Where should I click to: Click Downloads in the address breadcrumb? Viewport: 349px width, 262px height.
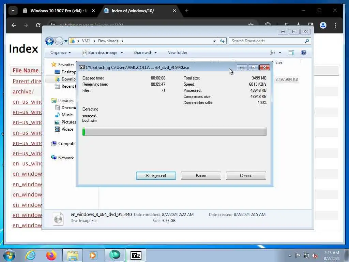[108, 41]
